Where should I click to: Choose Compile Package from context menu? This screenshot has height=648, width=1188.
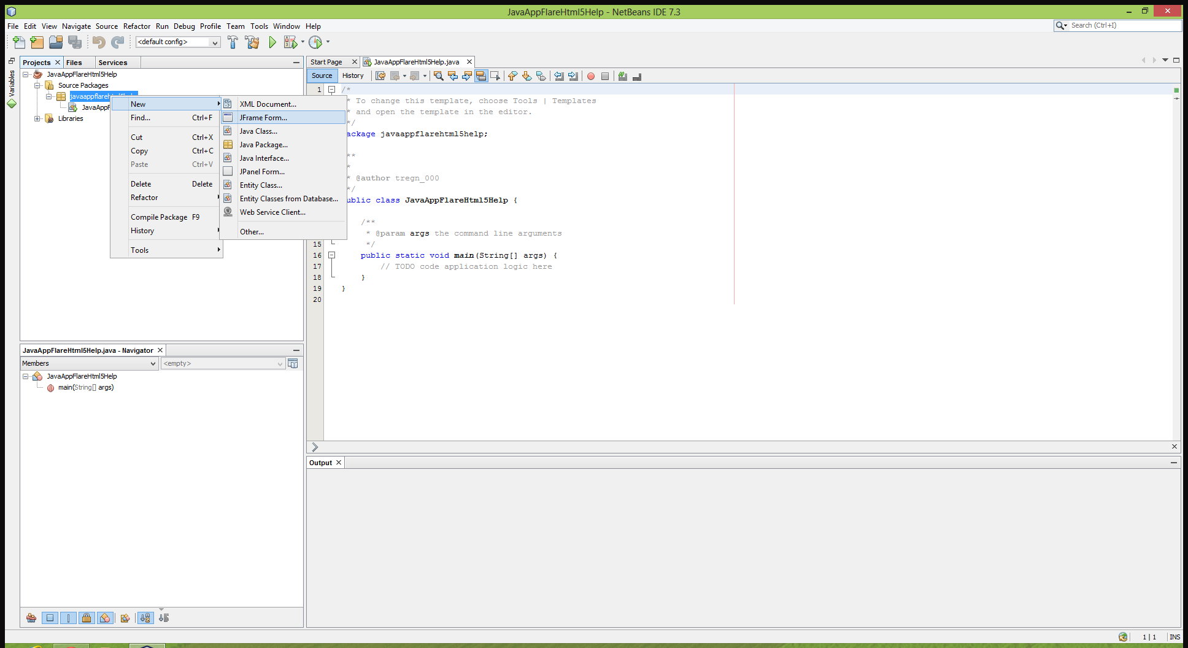point(166,217)
